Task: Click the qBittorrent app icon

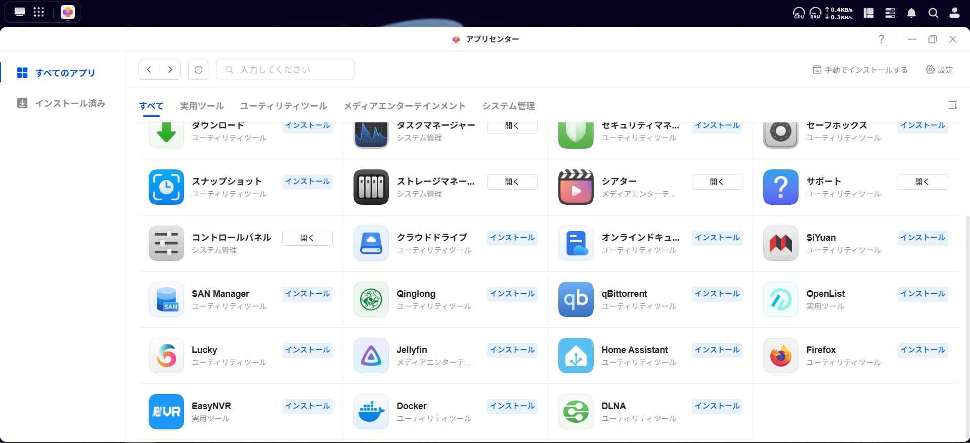Action: click(576, 299)
